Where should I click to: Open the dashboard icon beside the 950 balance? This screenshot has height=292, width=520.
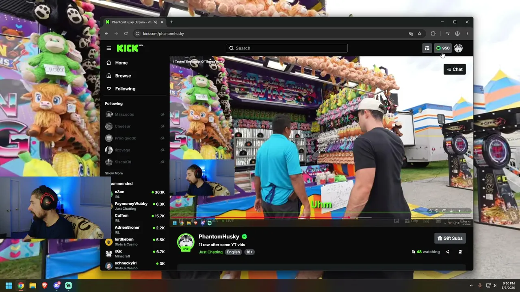point(427,48)
